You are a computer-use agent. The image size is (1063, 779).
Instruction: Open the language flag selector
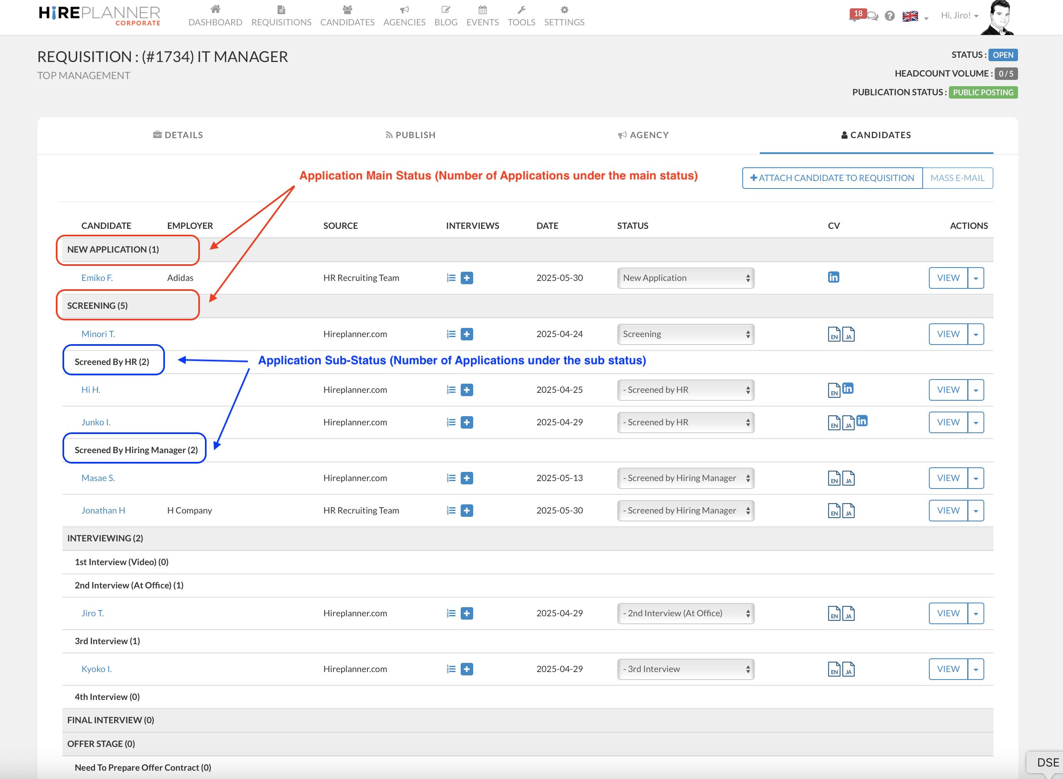click(910, 15)
